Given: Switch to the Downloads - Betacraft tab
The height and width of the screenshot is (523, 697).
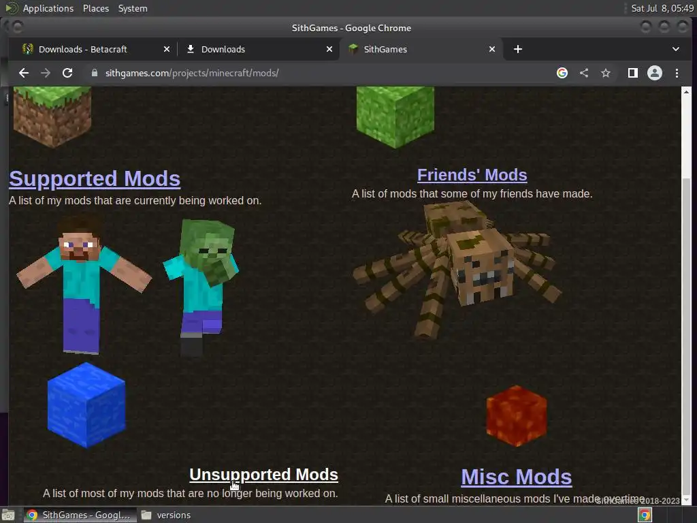Looking at the screenshot, I should click(95, 49).
